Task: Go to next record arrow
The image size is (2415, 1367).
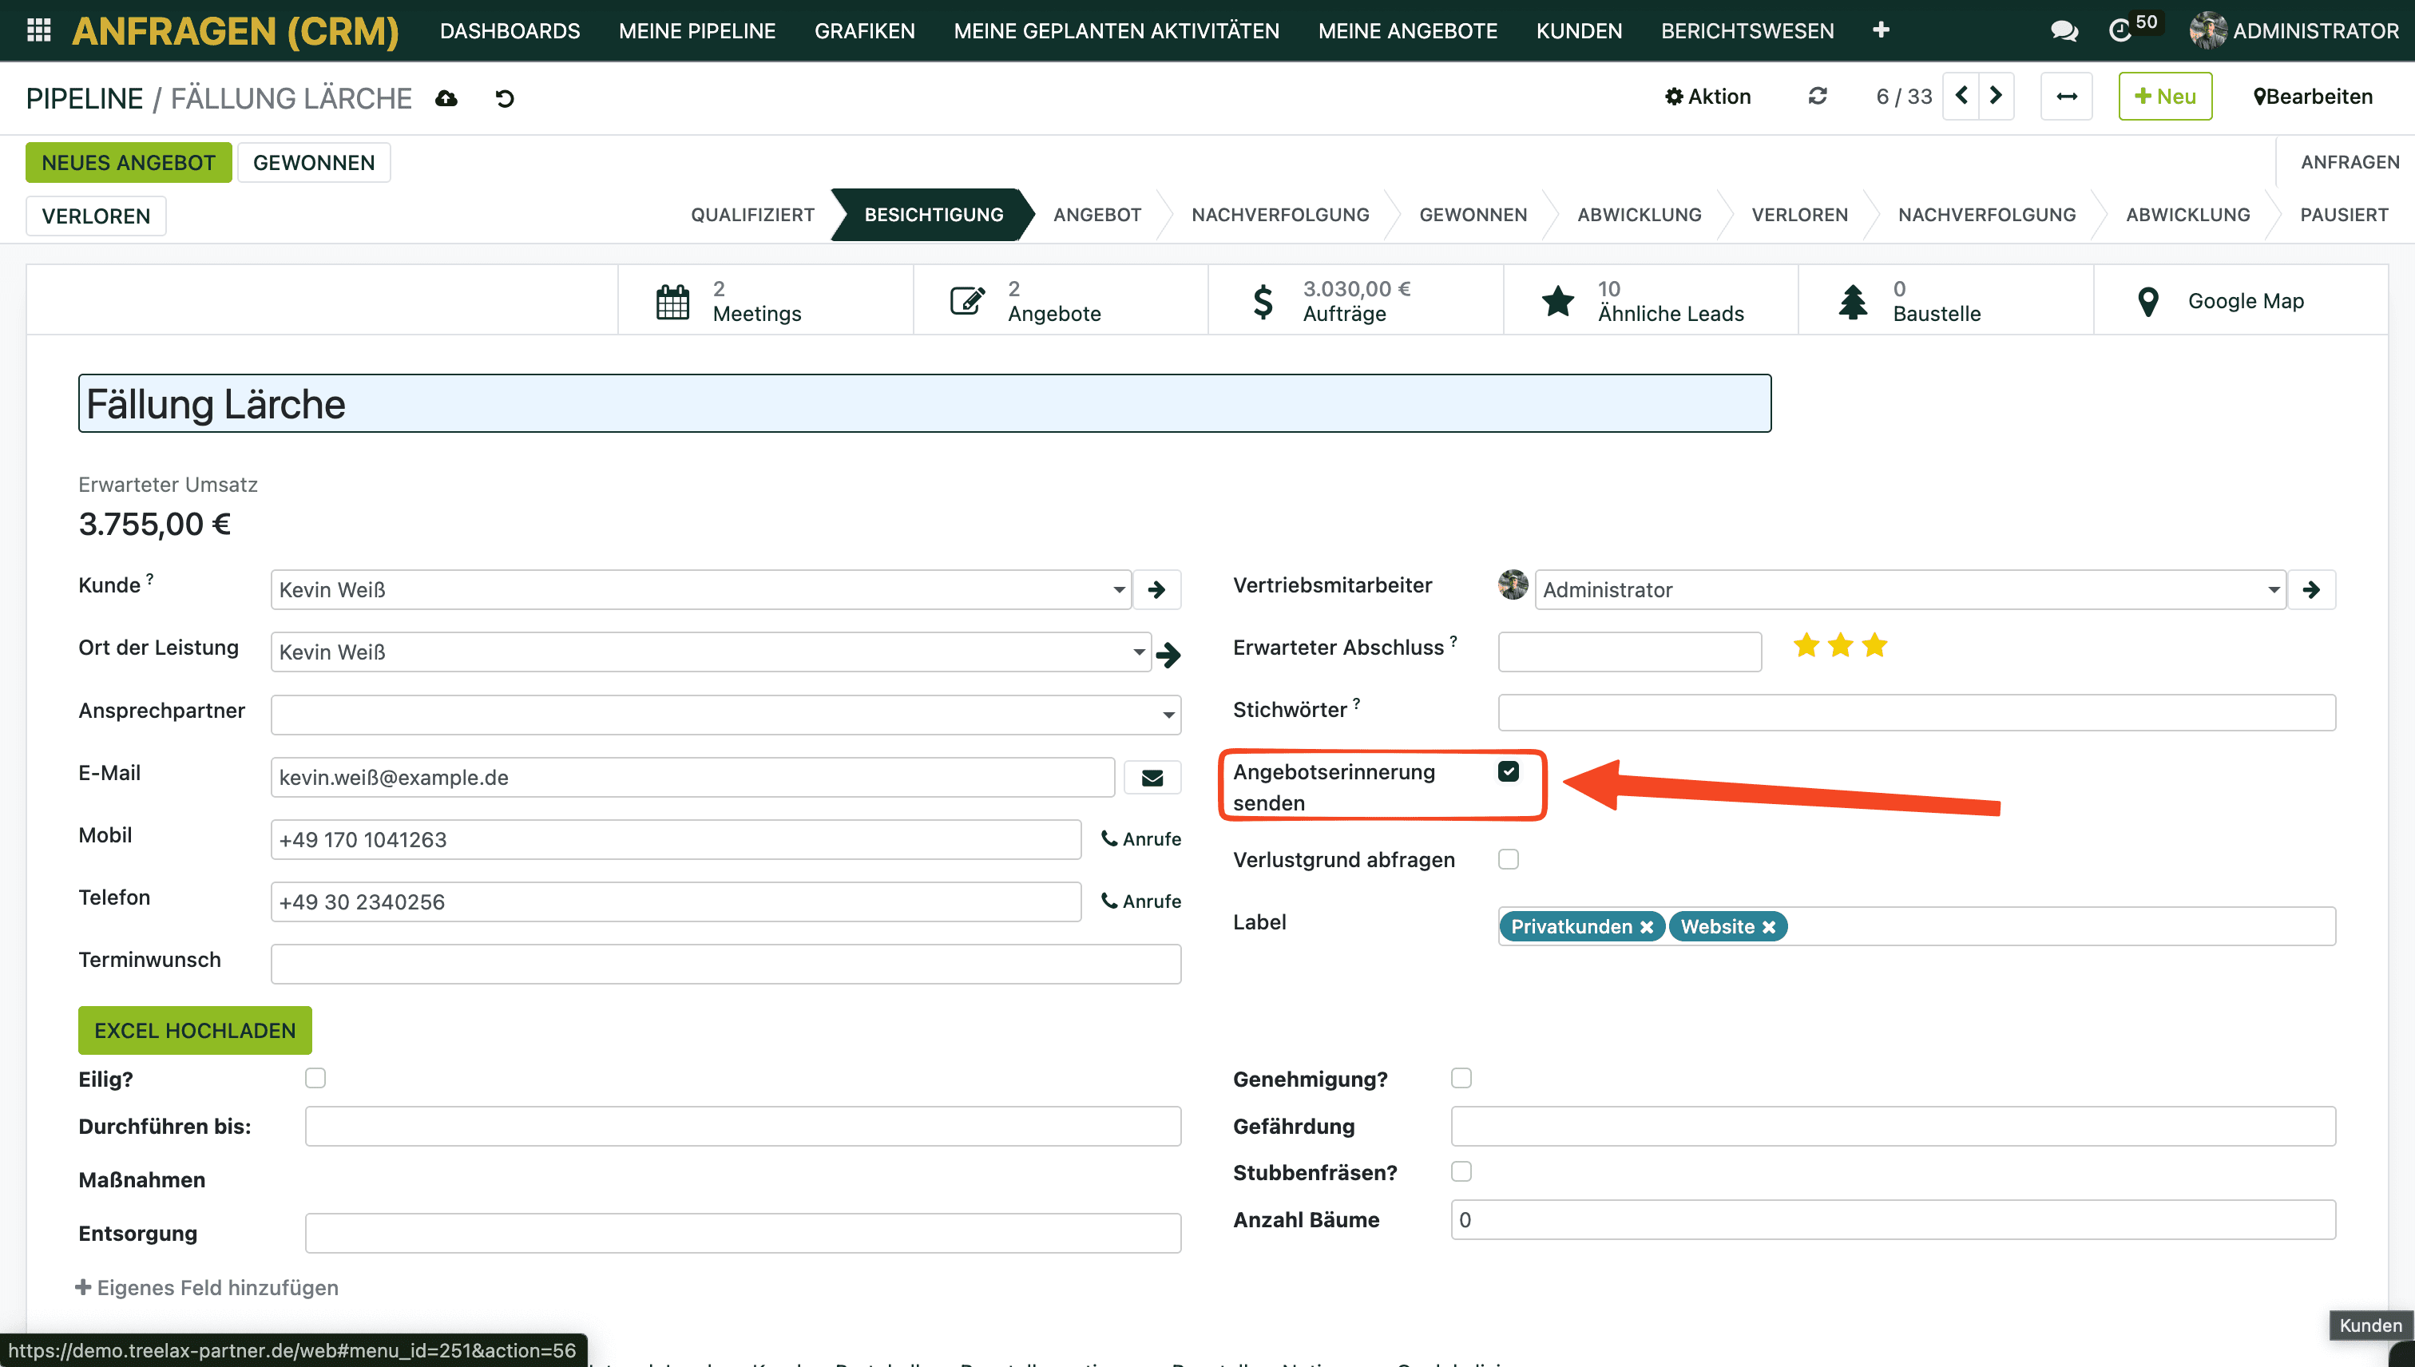Action: click(1997, 96)
